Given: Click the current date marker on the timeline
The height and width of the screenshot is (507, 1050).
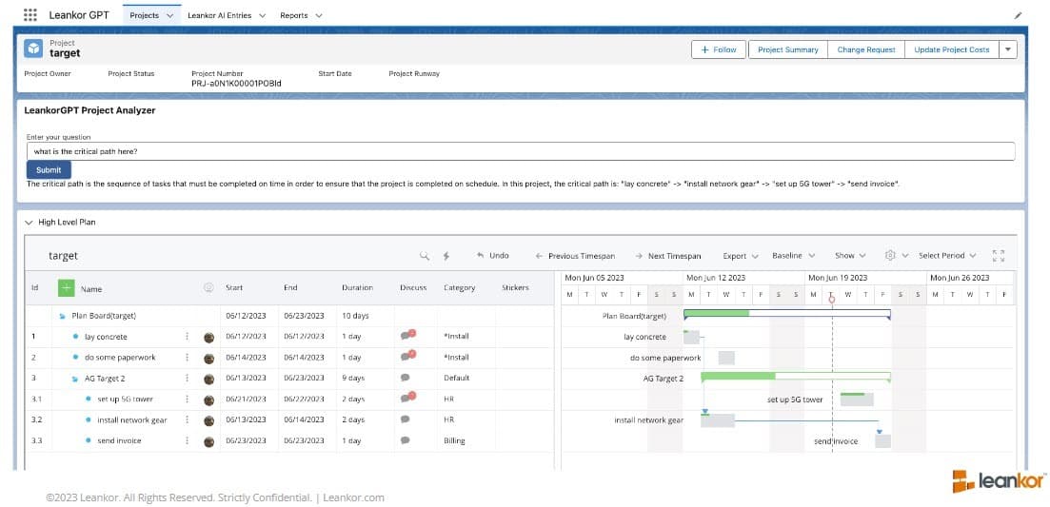Looking at the screenshot, I should 832,299.
